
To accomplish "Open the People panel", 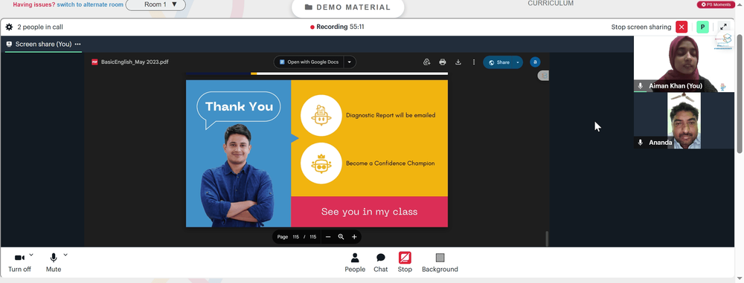I will (355, 263).
